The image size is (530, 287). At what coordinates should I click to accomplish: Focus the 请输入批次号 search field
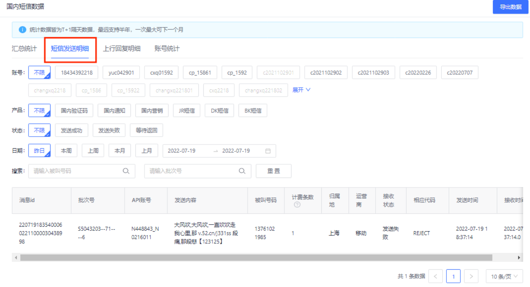click(198, 171)
